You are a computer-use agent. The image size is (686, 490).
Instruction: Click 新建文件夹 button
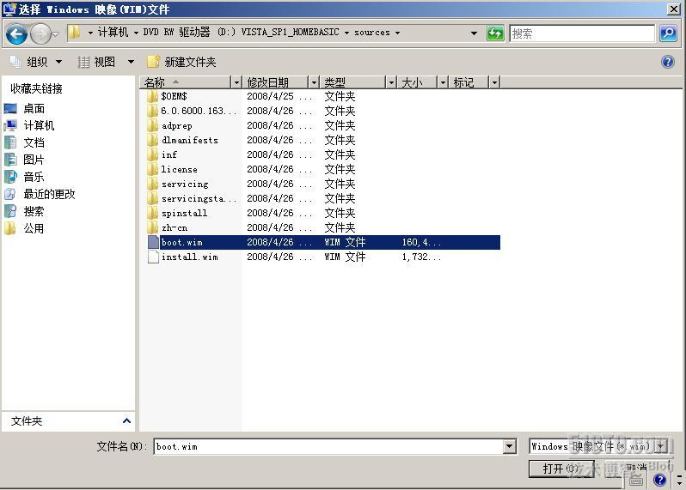click(x=181, y=62)
